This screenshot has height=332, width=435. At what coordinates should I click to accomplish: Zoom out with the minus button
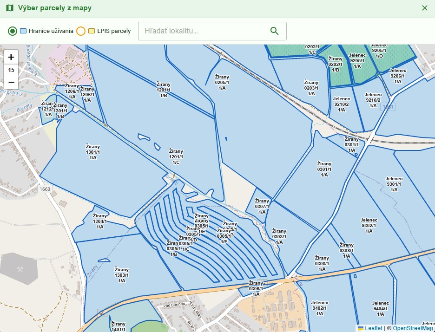click(x=11, y=82)
